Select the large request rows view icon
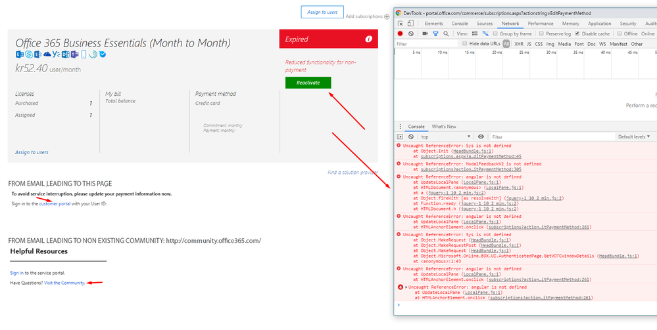Image resolution: width=657 pixels, height=330 pixels. [x=475, y=33]
